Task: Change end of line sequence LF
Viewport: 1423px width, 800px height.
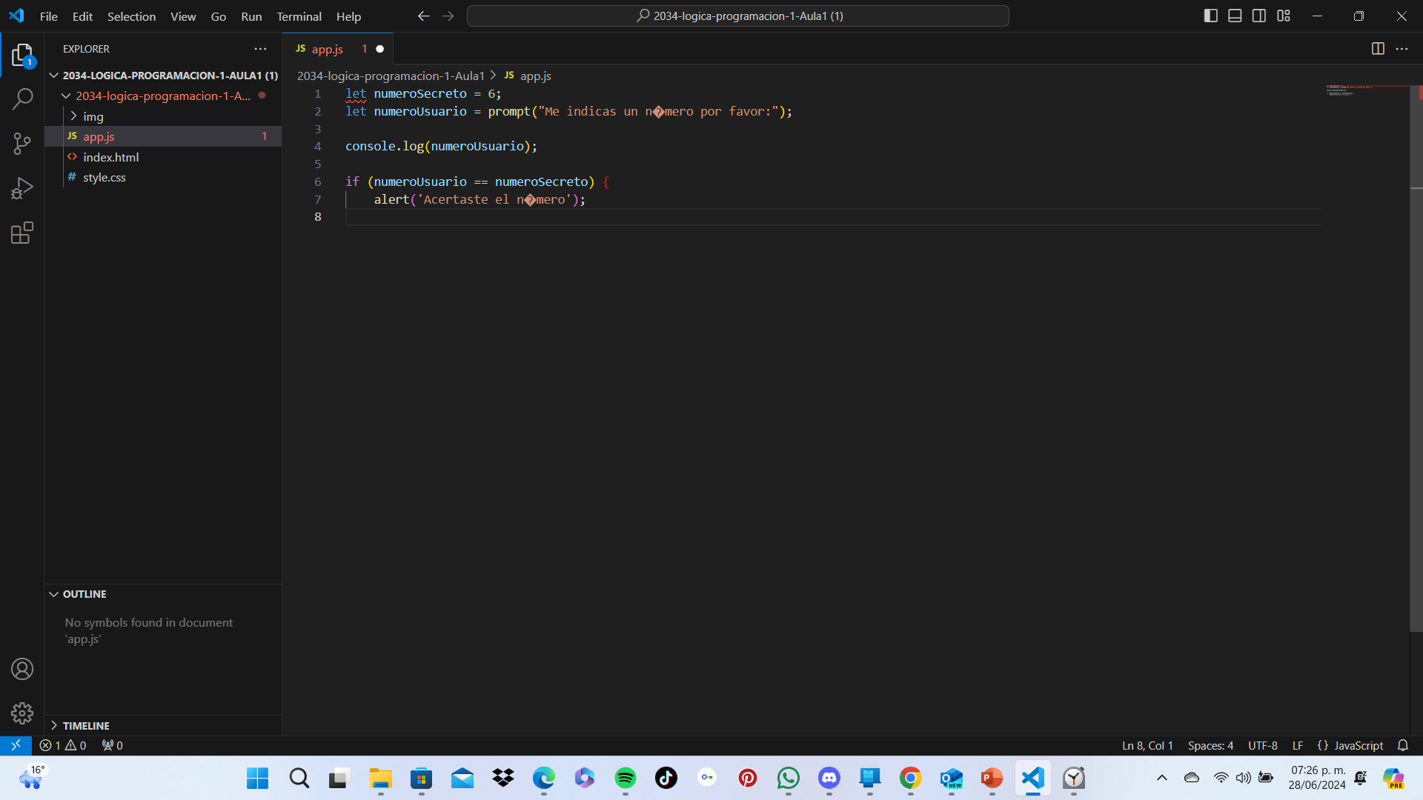Action: point(1298,745)
